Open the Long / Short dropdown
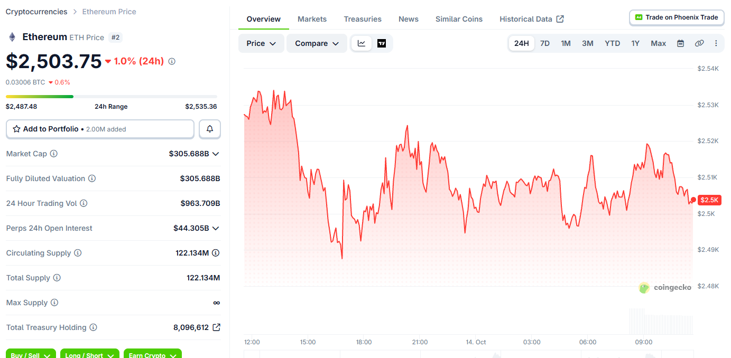Image resolution: width=731 pixels, height=358 pixels. [x=89, y=354]
